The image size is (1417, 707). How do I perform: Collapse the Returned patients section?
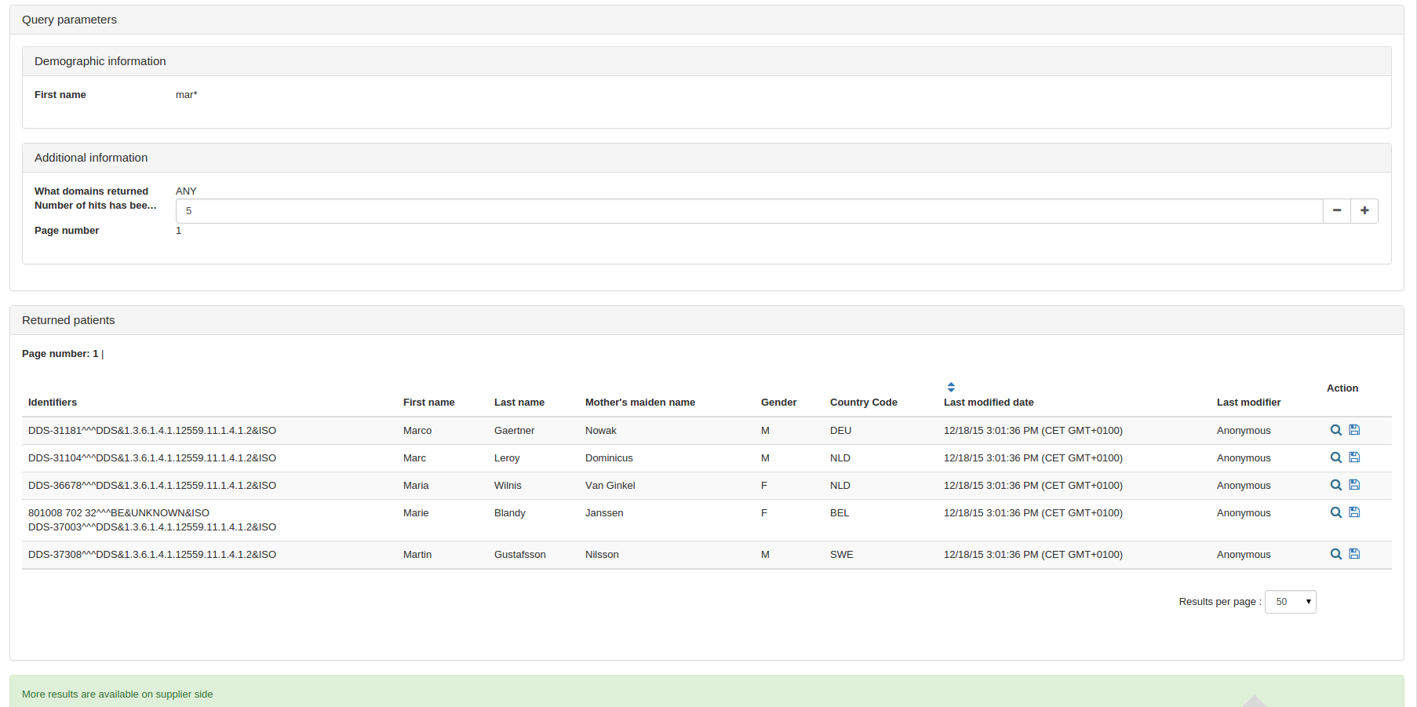[68, 319]
